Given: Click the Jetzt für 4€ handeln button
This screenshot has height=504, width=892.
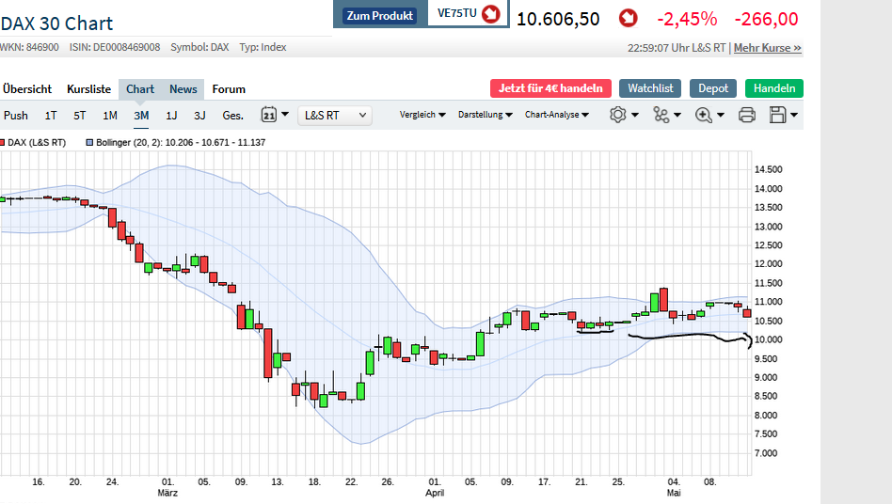Looking at the screenshot, I should [550, 88].
